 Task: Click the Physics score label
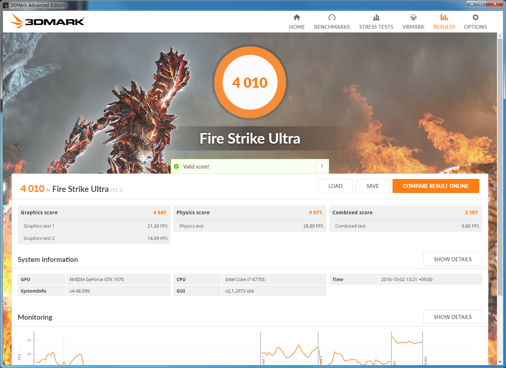tap(193, 213)
